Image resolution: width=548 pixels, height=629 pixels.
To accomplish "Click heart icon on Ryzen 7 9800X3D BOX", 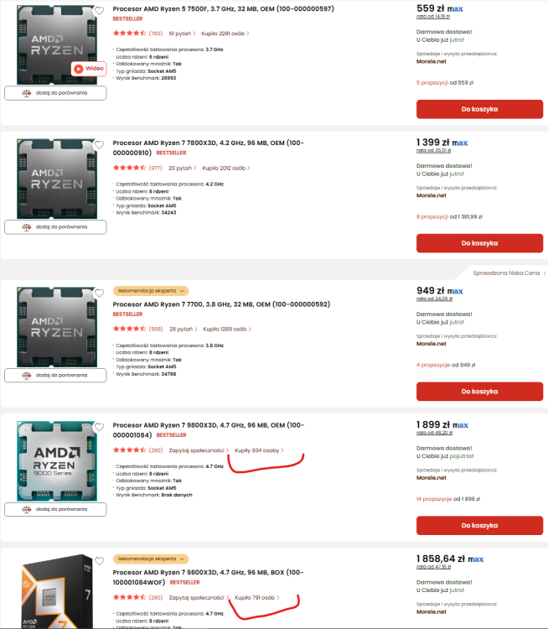I will pyautogui.click(x=99, y=561).
